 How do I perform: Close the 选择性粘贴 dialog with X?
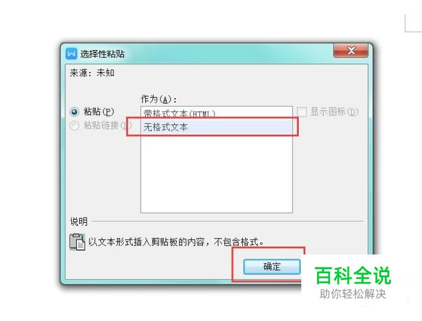coord(351,51)
